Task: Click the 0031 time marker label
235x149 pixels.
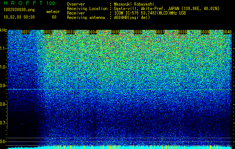Action: 25,32
